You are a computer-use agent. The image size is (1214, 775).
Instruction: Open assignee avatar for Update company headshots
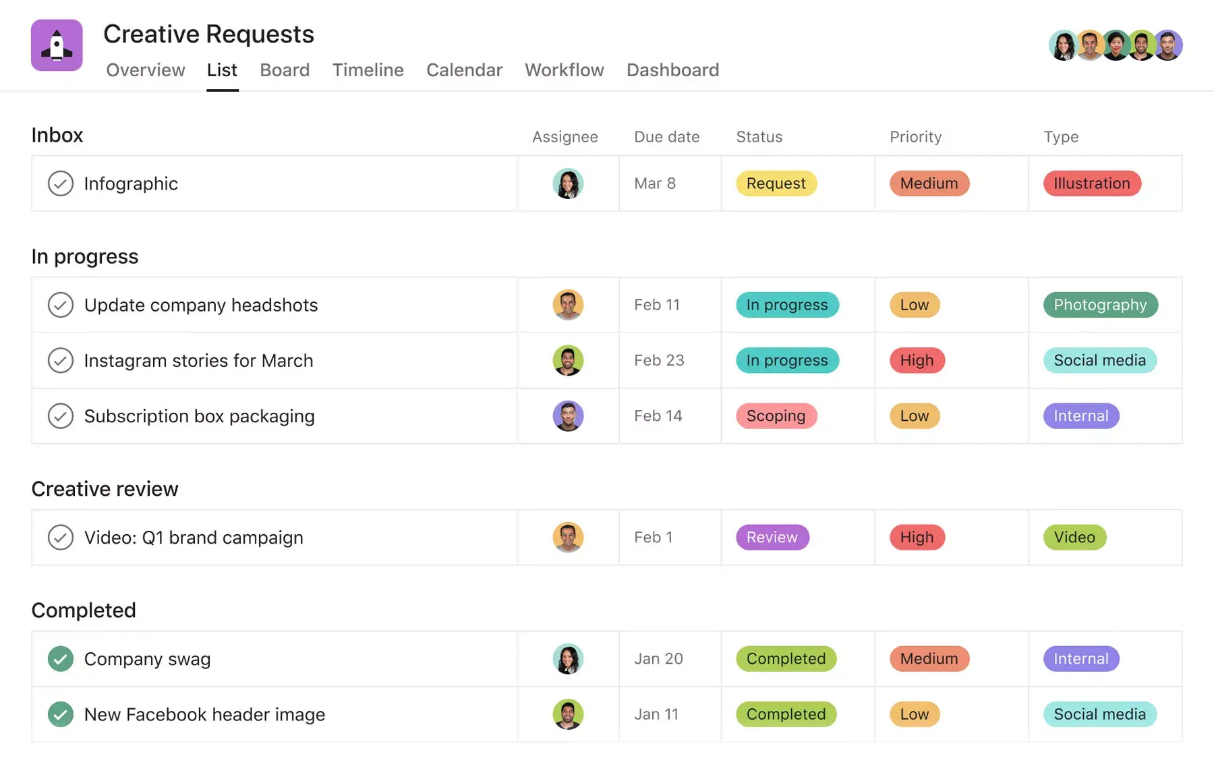pos(568,305)
